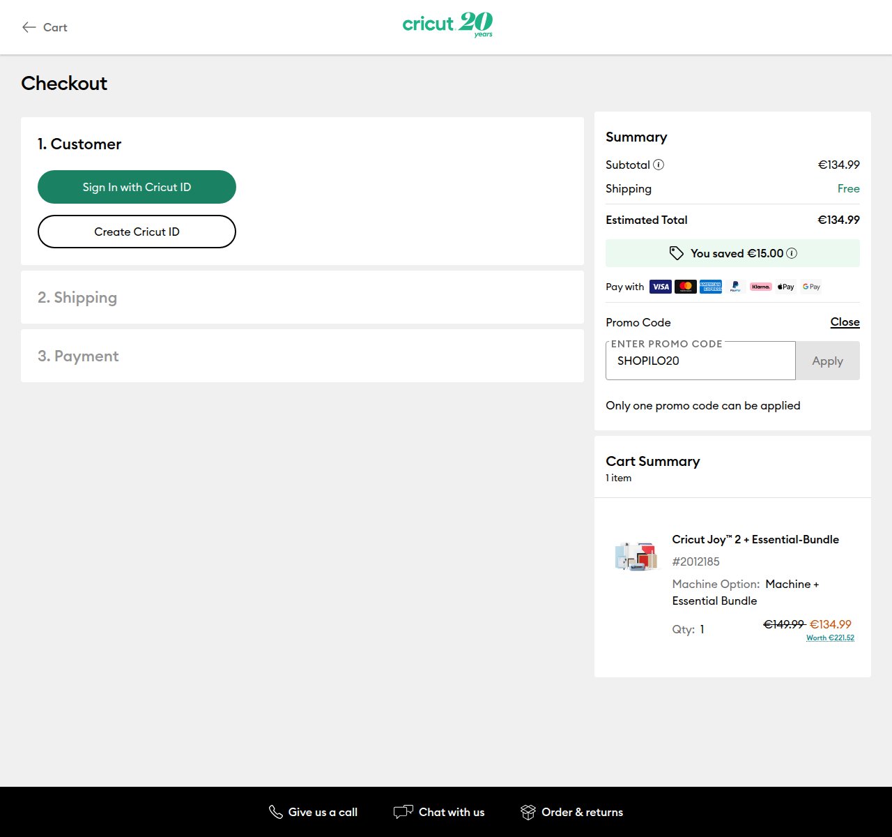Select the PayPal payment icon
892x837 pixels.
[735, 287]
